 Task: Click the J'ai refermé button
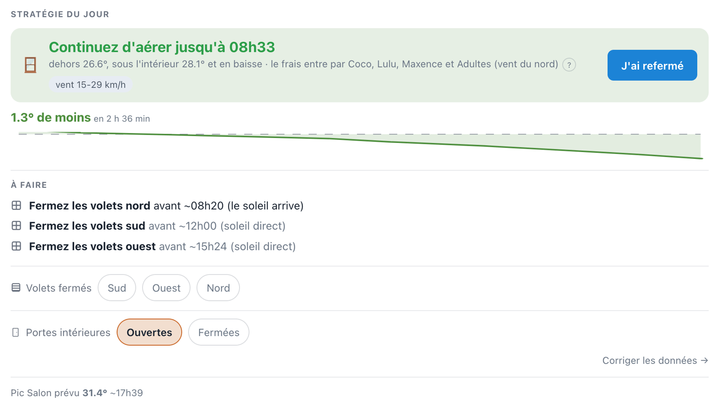click(652, 66)
